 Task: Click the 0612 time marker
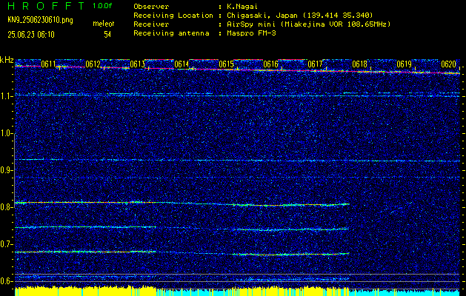pos(93,64)
